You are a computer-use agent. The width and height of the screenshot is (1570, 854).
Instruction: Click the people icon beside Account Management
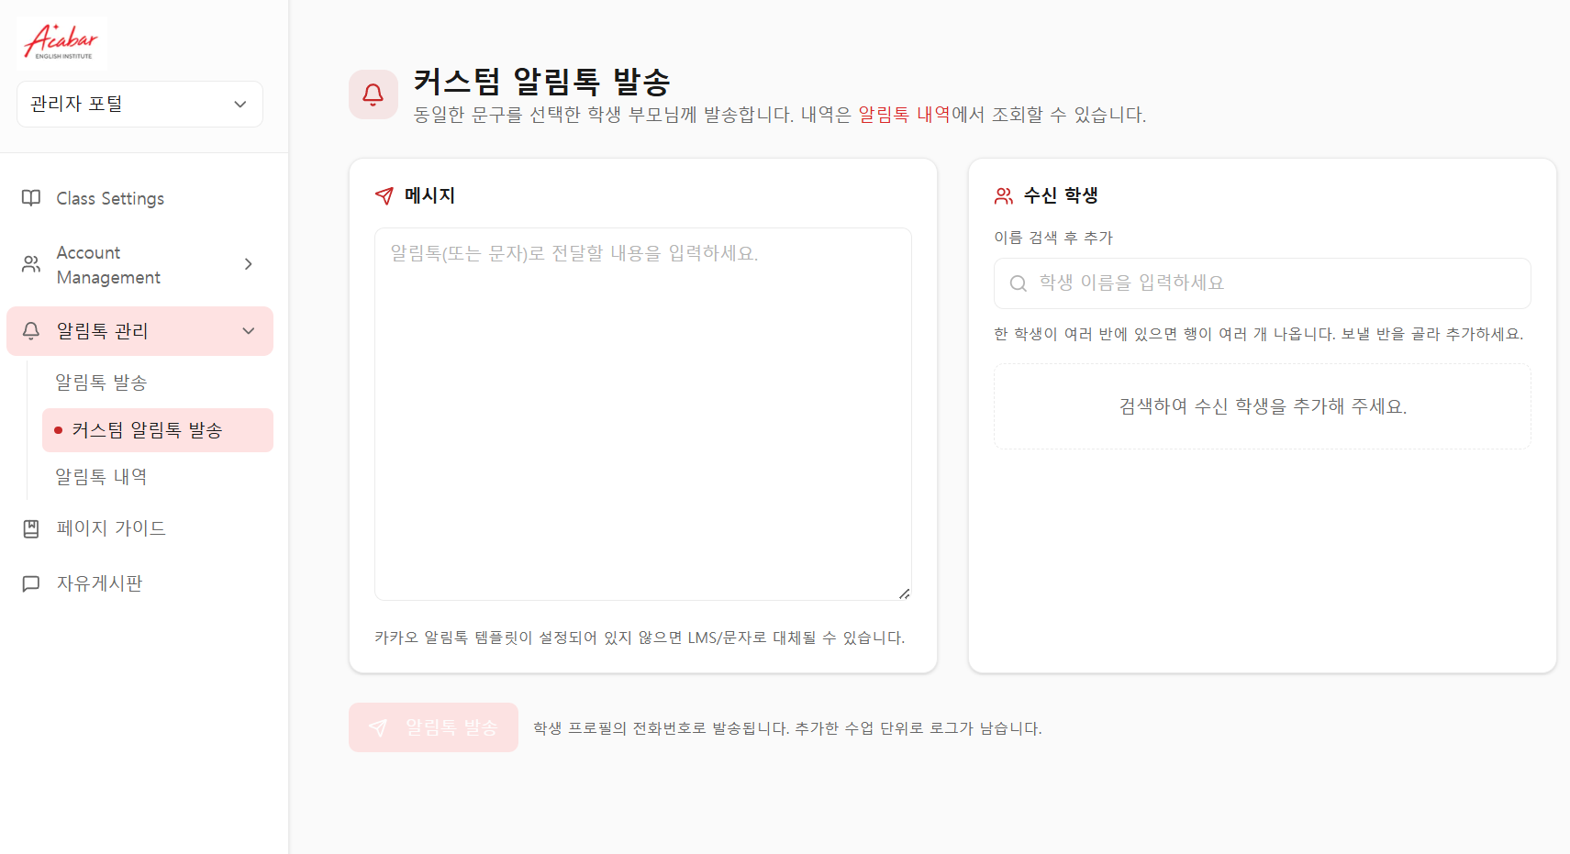click(x=30, y=264)
